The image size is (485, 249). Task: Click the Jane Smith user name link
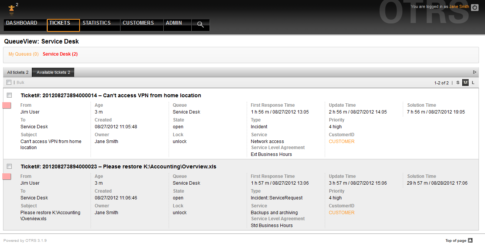point(459,6)
